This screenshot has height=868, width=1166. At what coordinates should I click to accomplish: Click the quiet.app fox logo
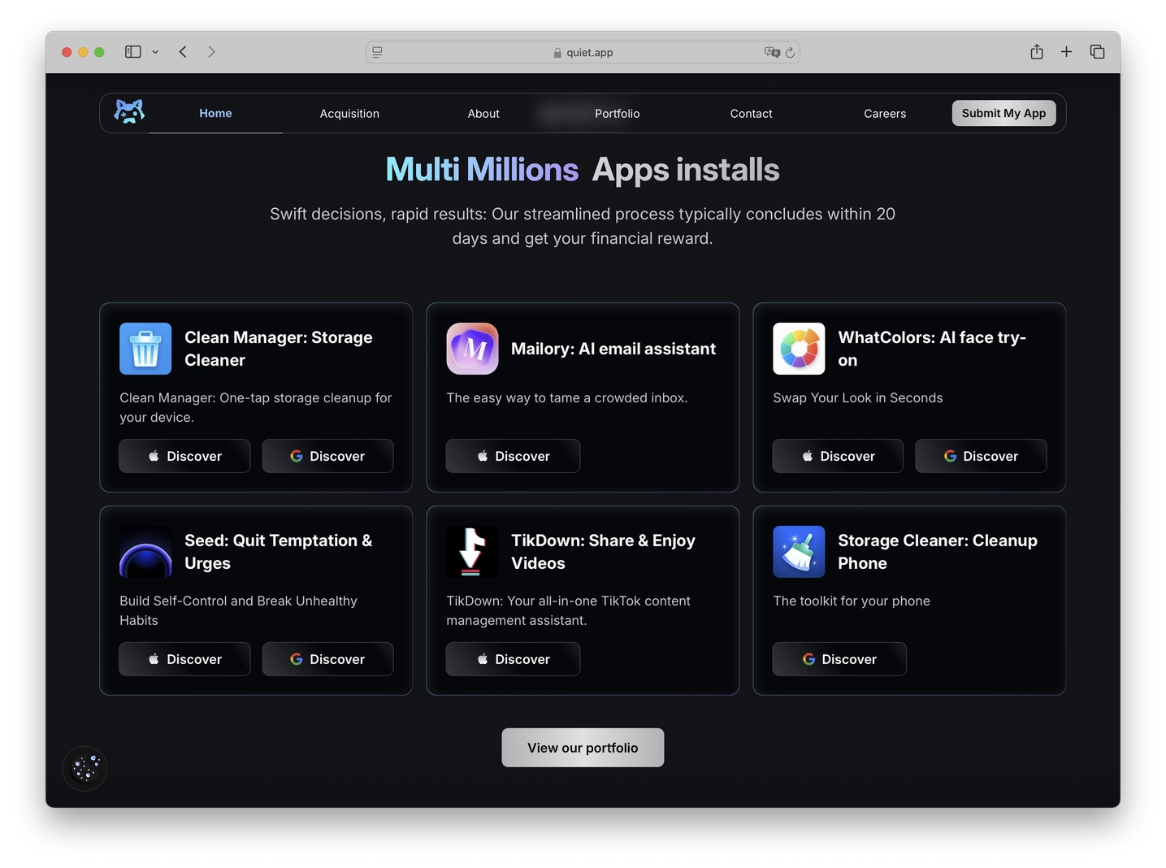coord(129,112)
